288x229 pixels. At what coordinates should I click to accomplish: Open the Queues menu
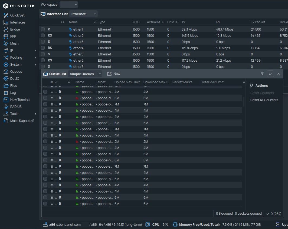click(x=16, y=72)
